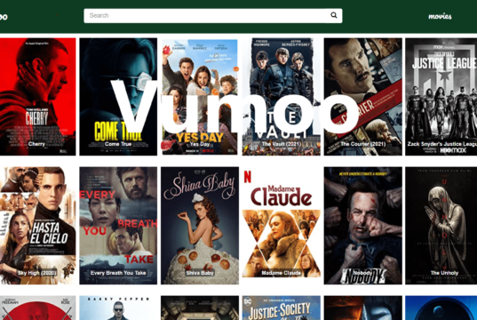This screenshot has width=477, height=320.
Task: Choose The Unholy movie poster
Action: 441,226
